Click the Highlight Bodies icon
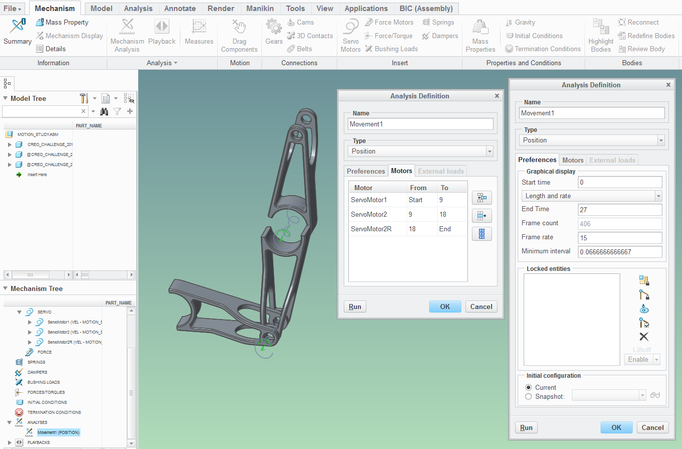Screen dimensions: 682x449 point(600,34)
